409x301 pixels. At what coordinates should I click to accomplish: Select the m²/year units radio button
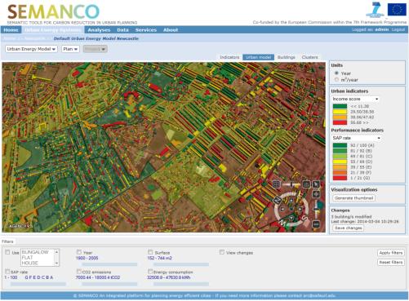336,80
